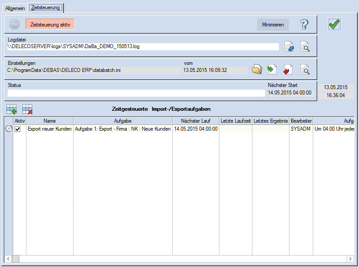Confirm with the green checkmark icon

334,25
